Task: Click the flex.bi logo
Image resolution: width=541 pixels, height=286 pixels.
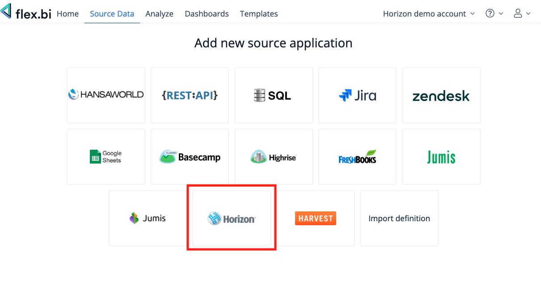Action: (x=27, y=12)
